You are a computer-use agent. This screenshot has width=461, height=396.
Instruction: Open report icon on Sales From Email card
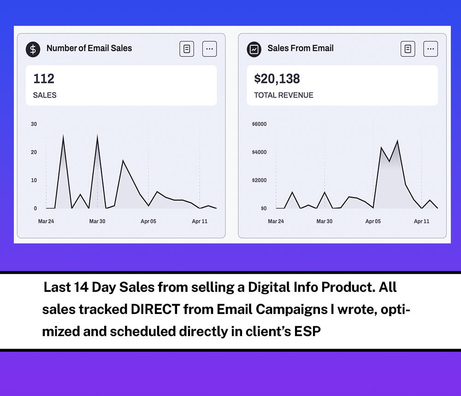[408, 49]
